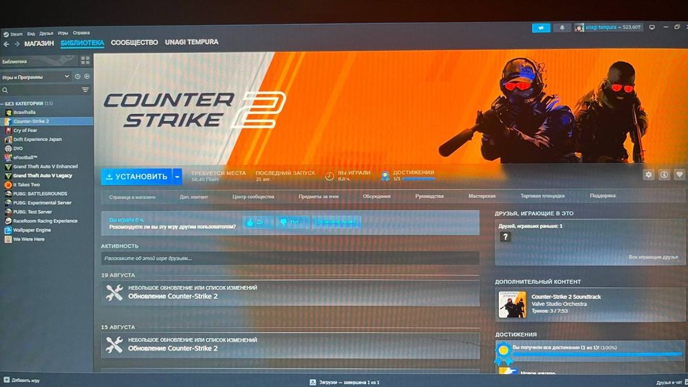Open the Вид menu

tap(31, 34)
